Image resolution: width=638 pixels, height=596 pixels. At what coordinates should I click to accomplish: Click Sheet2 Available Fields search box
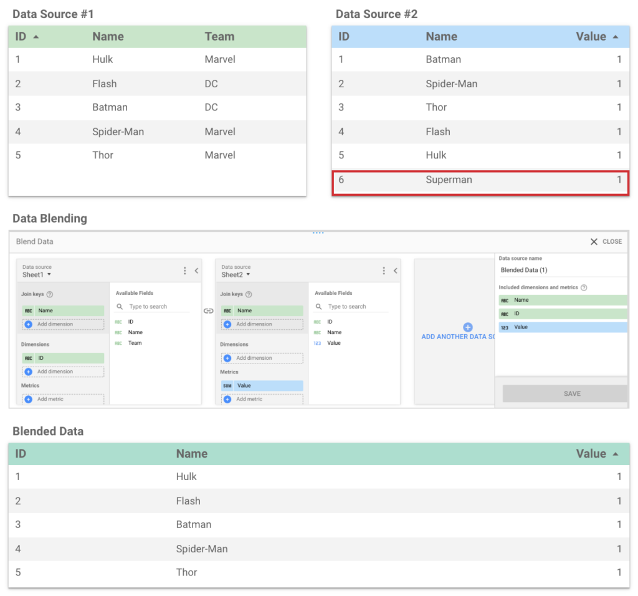[355, 307]
